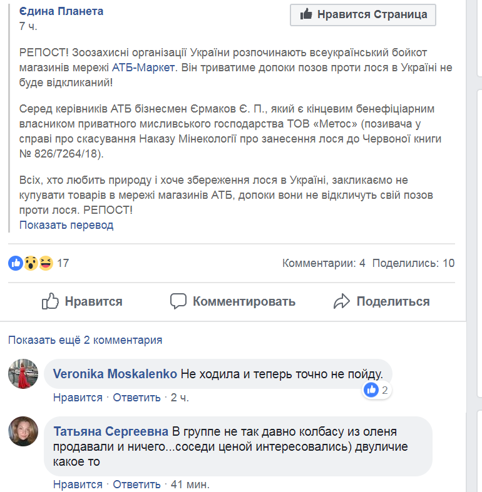
Task: Like Veronika Moskalenko's comment
Action: 78,397
